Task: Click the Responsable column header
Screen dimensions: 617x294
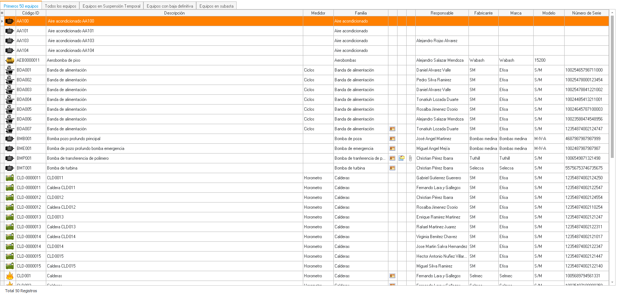Action: point(442,13)
